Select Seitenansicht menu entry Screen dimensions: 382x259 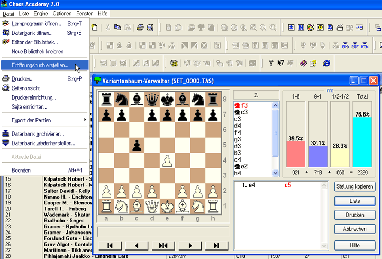click(45, 88)
